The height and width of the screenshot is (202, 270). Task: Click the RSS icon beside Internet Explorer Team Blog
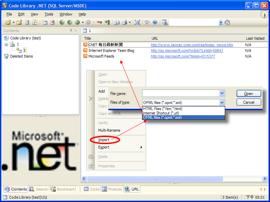tap(85, 50)
